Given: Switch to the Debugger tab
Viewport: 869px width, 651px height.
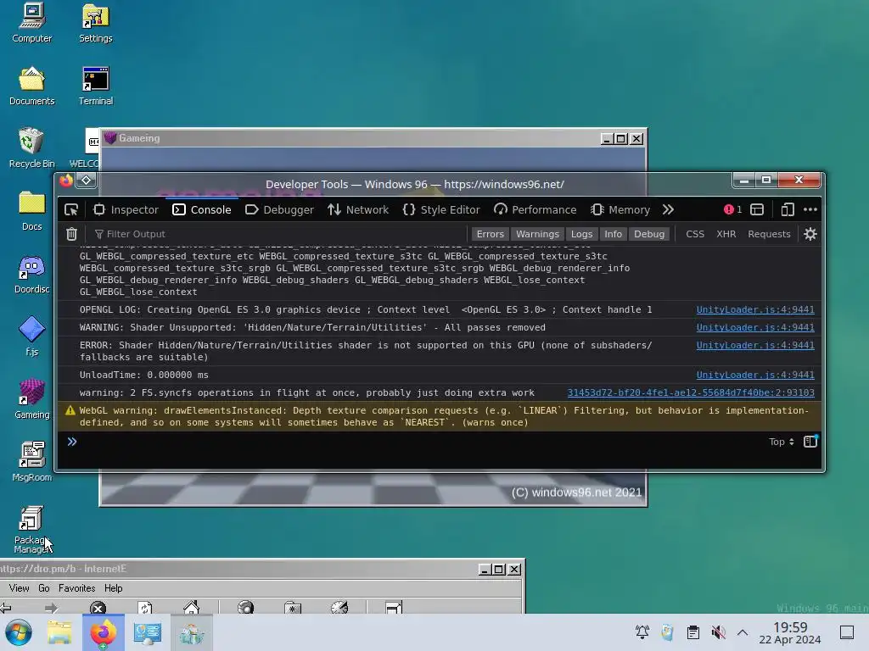Looking at the screenshot, I should coord(279,210).
